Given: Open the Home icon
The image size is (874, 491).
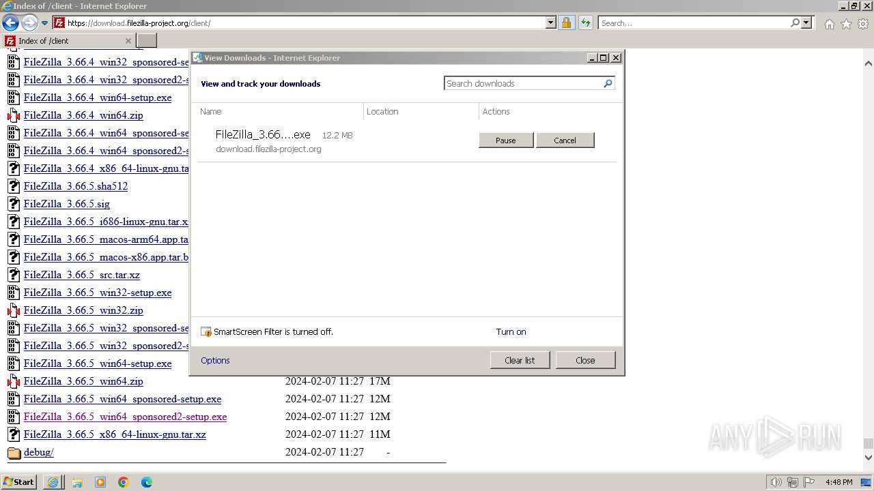Looking at the screenshot, I should click(829, 24).
